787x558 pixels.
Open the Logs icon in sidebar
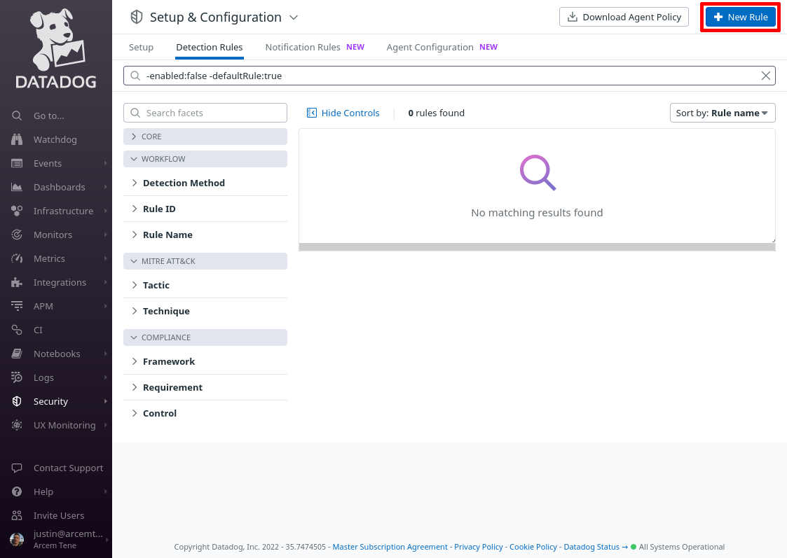[x=17, y=377]
